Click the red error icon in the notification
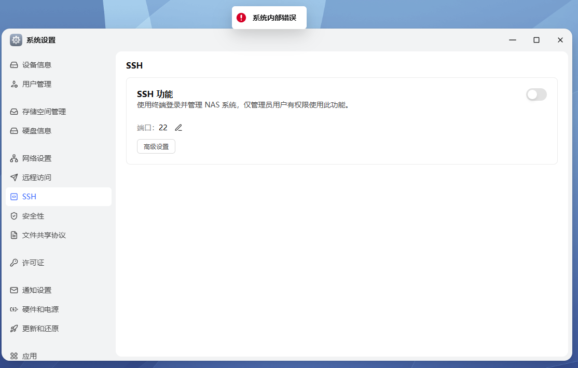 tap(240, 17)
